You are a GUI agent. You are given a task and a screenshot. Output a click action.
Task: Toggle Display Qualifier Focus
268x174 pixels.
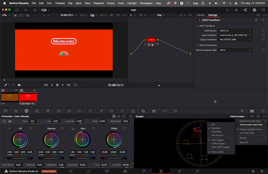(251, 129)
